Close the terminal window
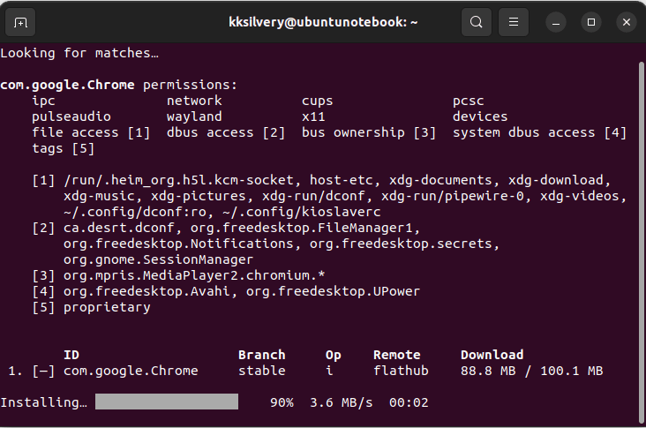The width and height of the screenshot is (646, 428). pos(627,22)
